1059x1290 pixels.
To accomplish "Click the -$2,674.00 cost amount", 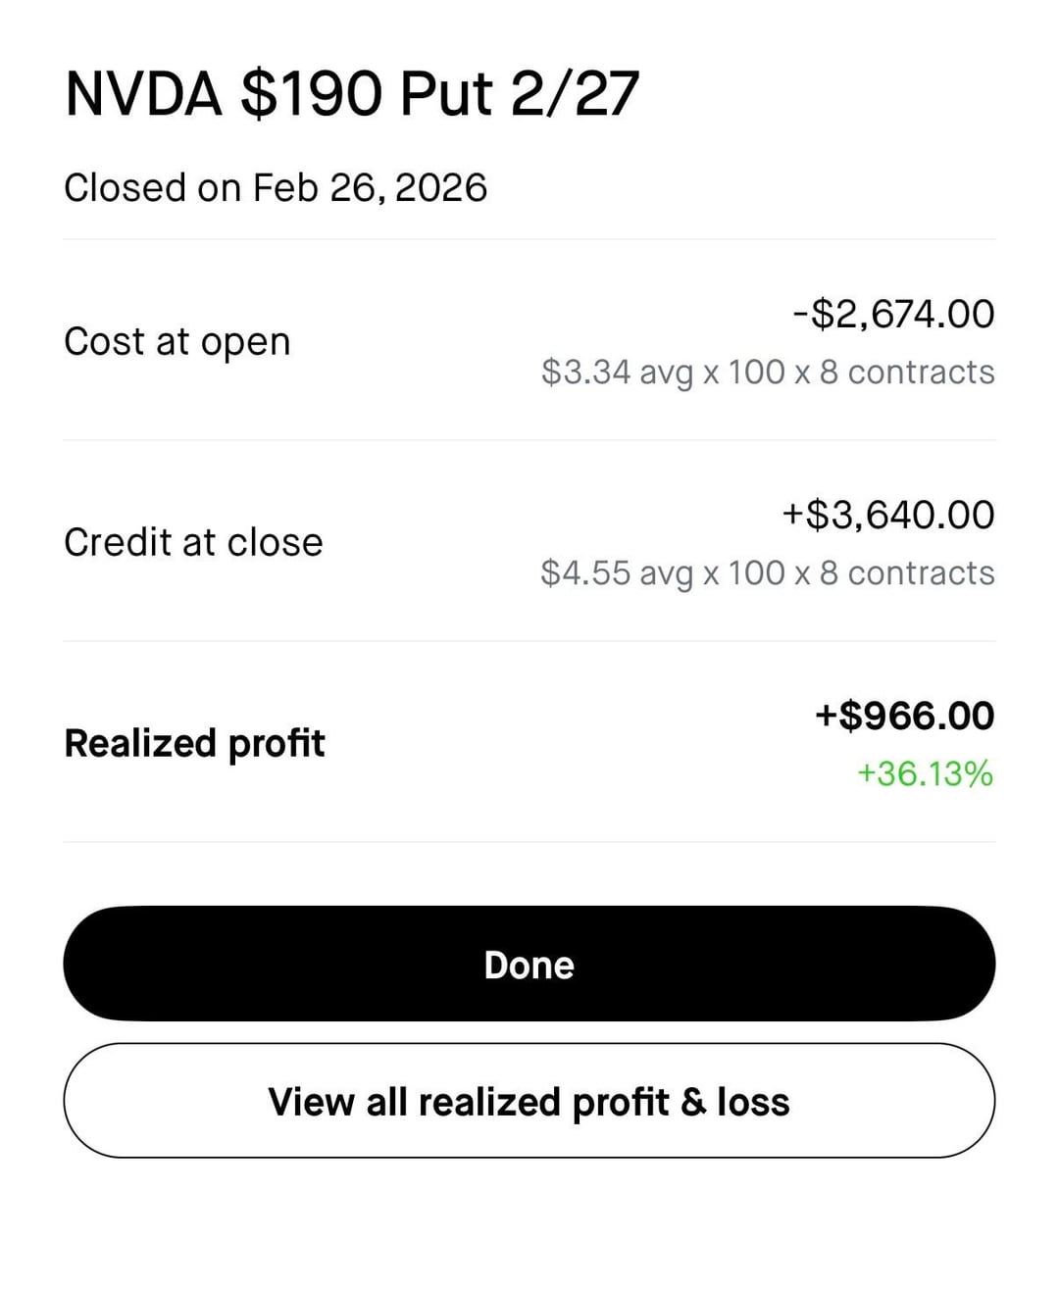I will (893, 314).
